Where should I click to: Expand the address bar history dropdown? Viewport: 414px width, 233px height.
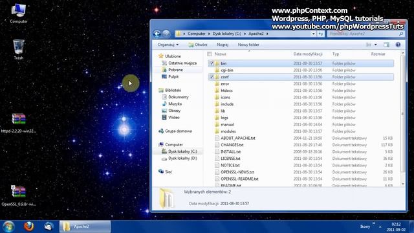(x=313, y=34)
